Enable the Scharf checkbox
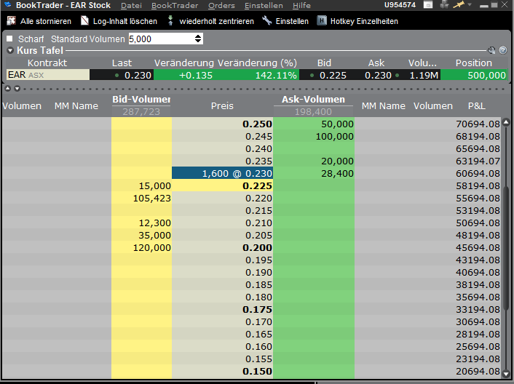This screenshot has height=384, width=514. (9, 39)
